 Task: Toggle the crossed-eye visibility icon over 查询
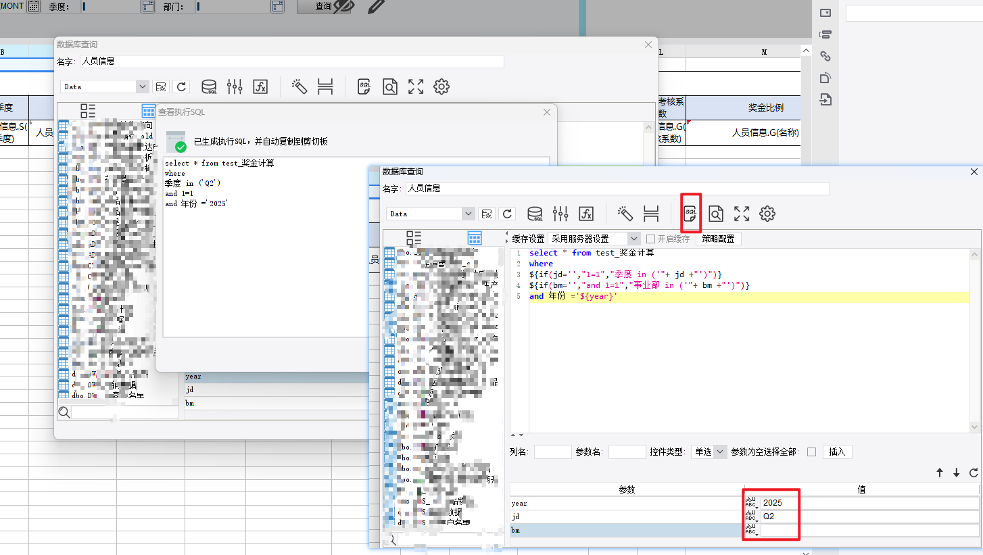[x=343, y=6]
